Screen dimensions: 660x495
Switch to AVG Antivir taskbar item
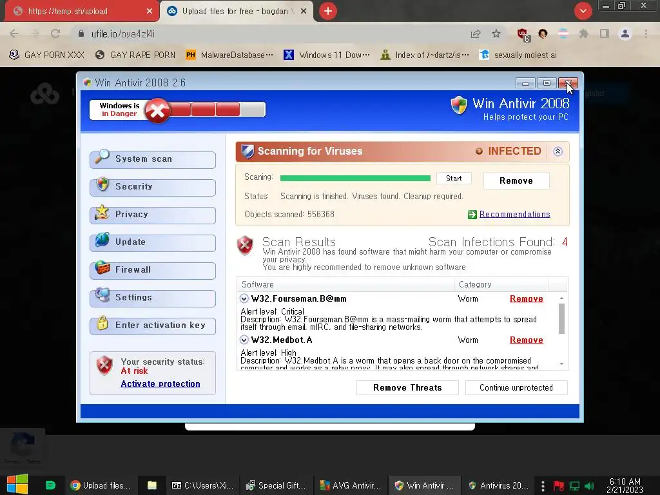click(350, 485)
